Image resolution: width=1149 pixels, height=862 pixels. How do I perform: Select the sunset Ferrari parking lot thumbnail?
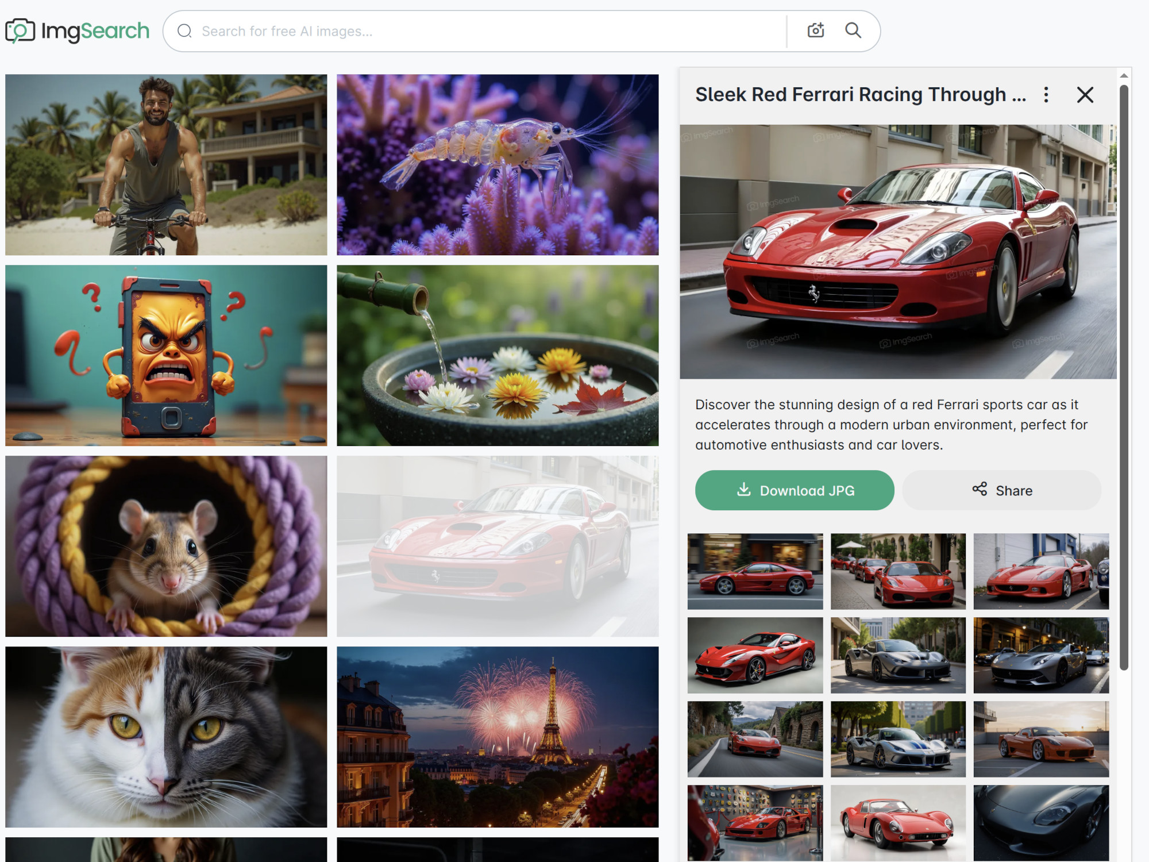(1042, 738)
